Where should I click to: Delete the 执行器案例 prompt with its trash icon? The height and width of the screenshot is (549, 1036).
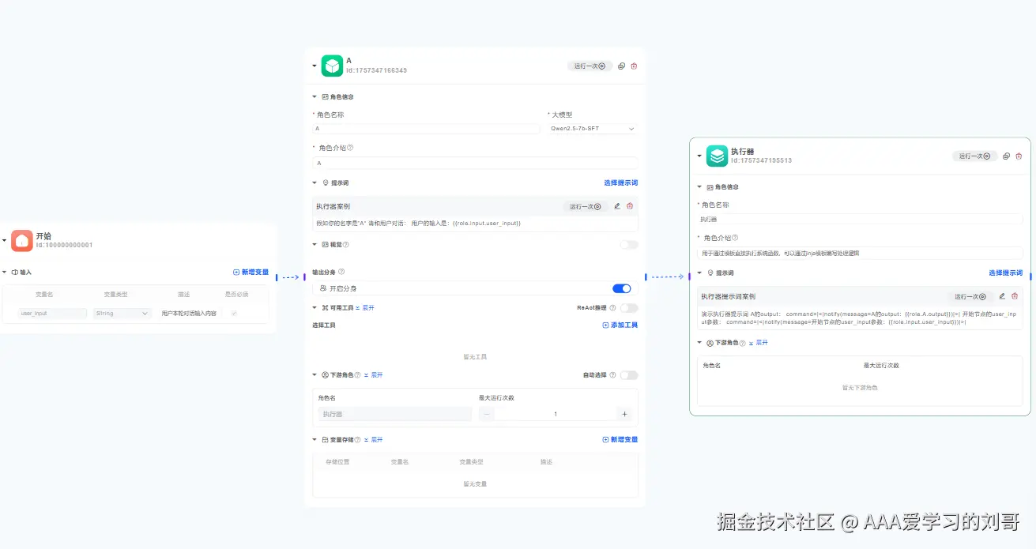pyautogui.click(x=630, y=206)
